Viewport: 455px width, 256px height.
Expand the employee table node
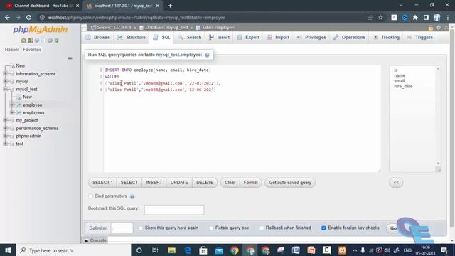[12, 105]
